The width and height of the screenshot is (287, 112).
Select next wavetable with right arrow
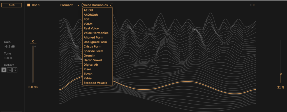tap(254, 5)
